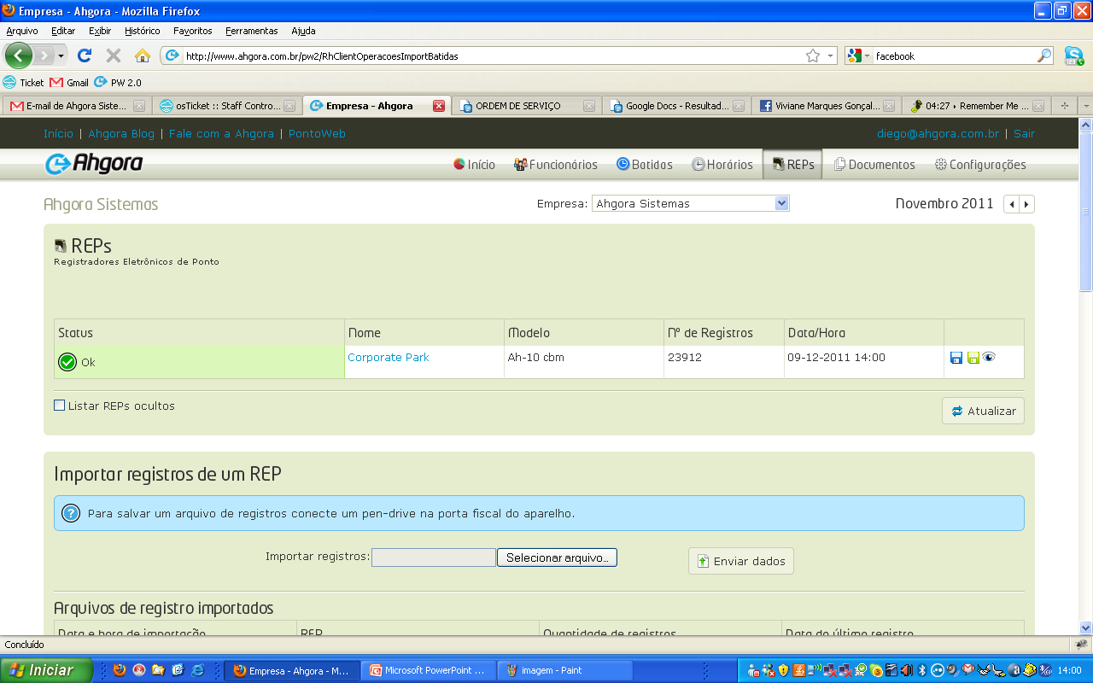This screenshot has width=1093, height=683.
Task: Switch to the ORDEM DE SERVIÇO tab
Action: pos(526,106)
